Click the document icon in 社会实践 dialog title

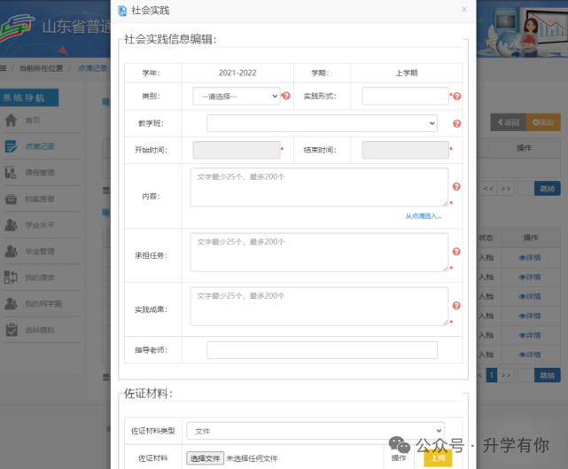[x=122, y=11]
